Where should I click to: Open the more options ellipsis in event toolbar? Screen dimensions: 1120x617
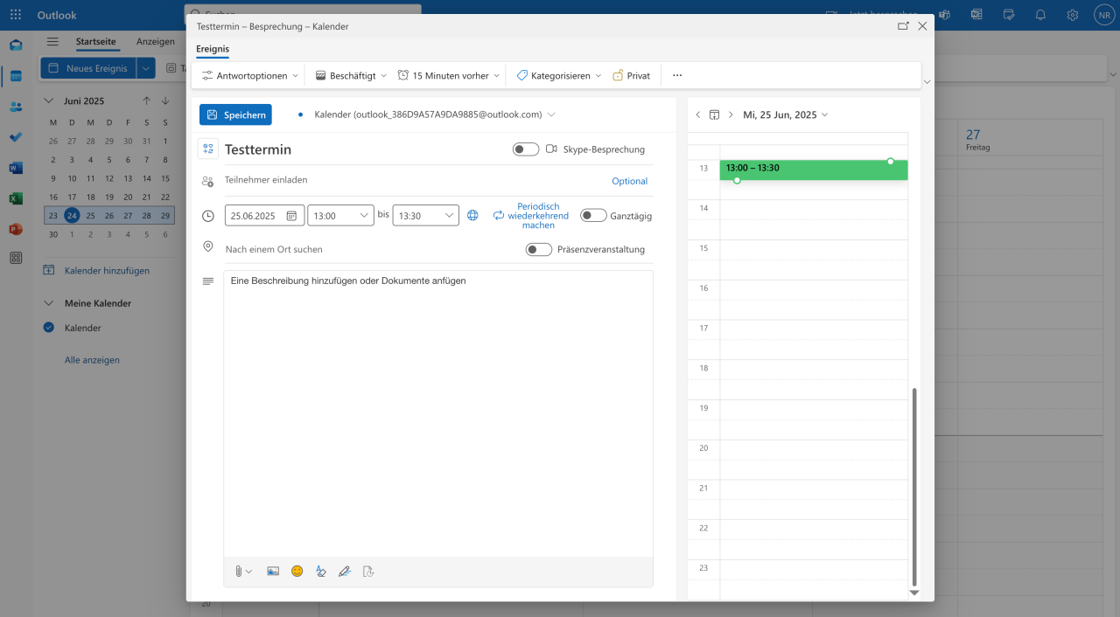click(x=677, y=76)
